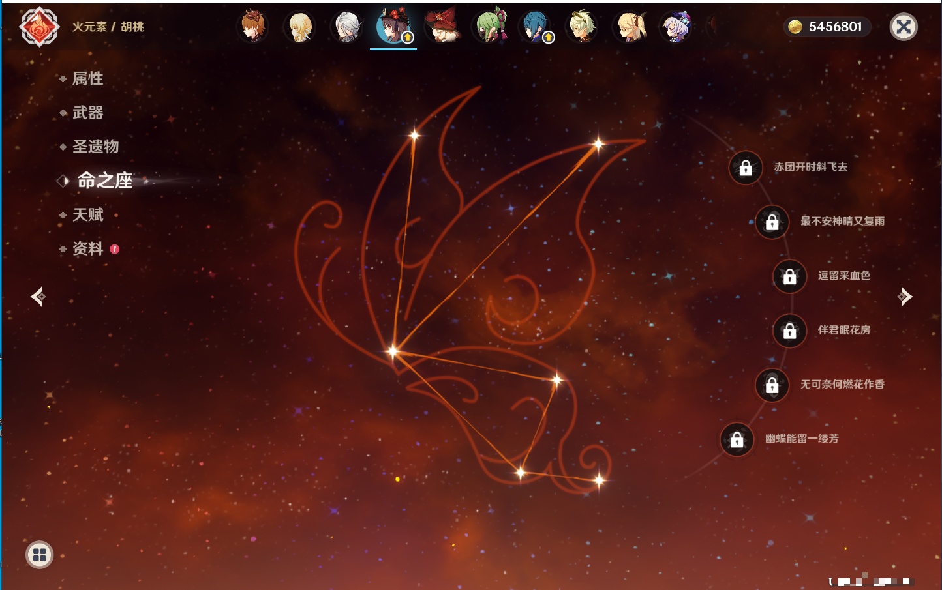The width and height of the screenshot is (942, 590).
Task: Open constellation 最不安神晴又复雨
Action: click(842, 221)
